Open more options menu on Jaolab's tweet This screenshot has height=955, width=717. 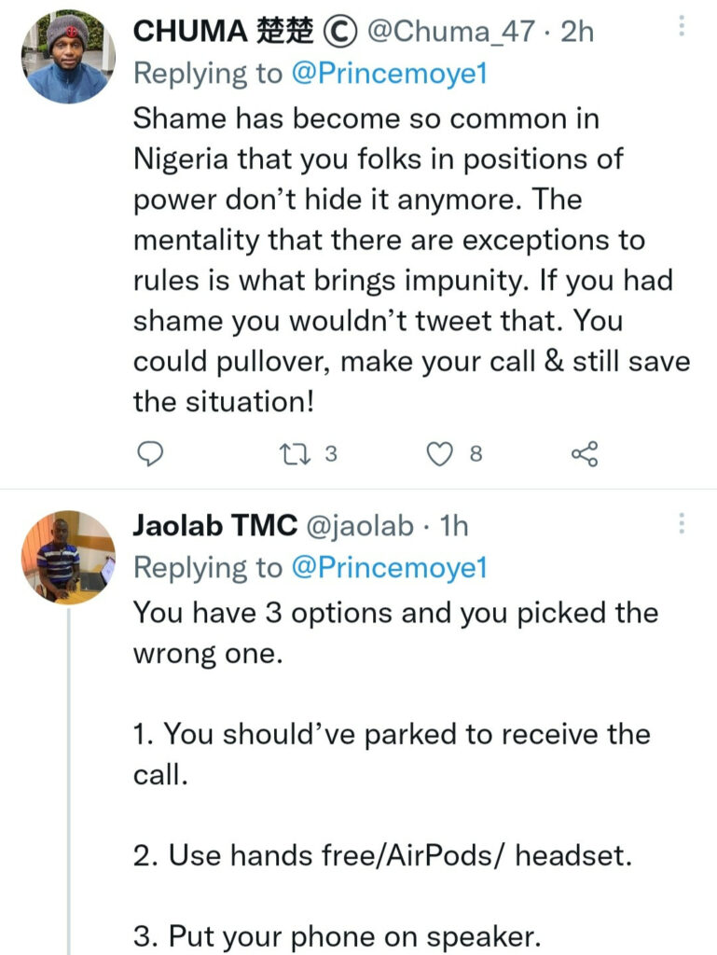[x=682, y=522]
